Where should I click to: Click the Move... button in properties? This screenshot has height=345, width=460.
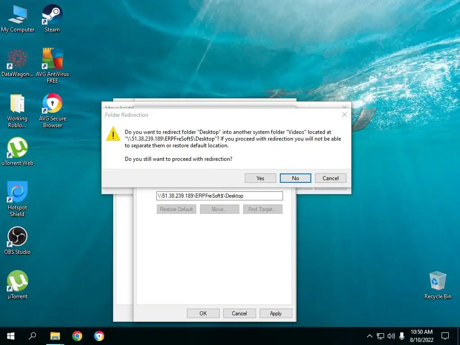(x=219, y=209)
